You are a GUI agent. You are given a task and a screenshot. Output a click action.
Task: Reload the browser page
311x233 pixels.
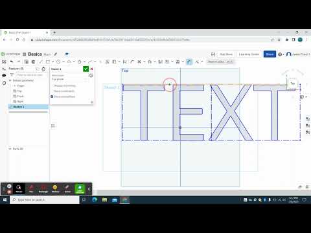tap(17, 39)
